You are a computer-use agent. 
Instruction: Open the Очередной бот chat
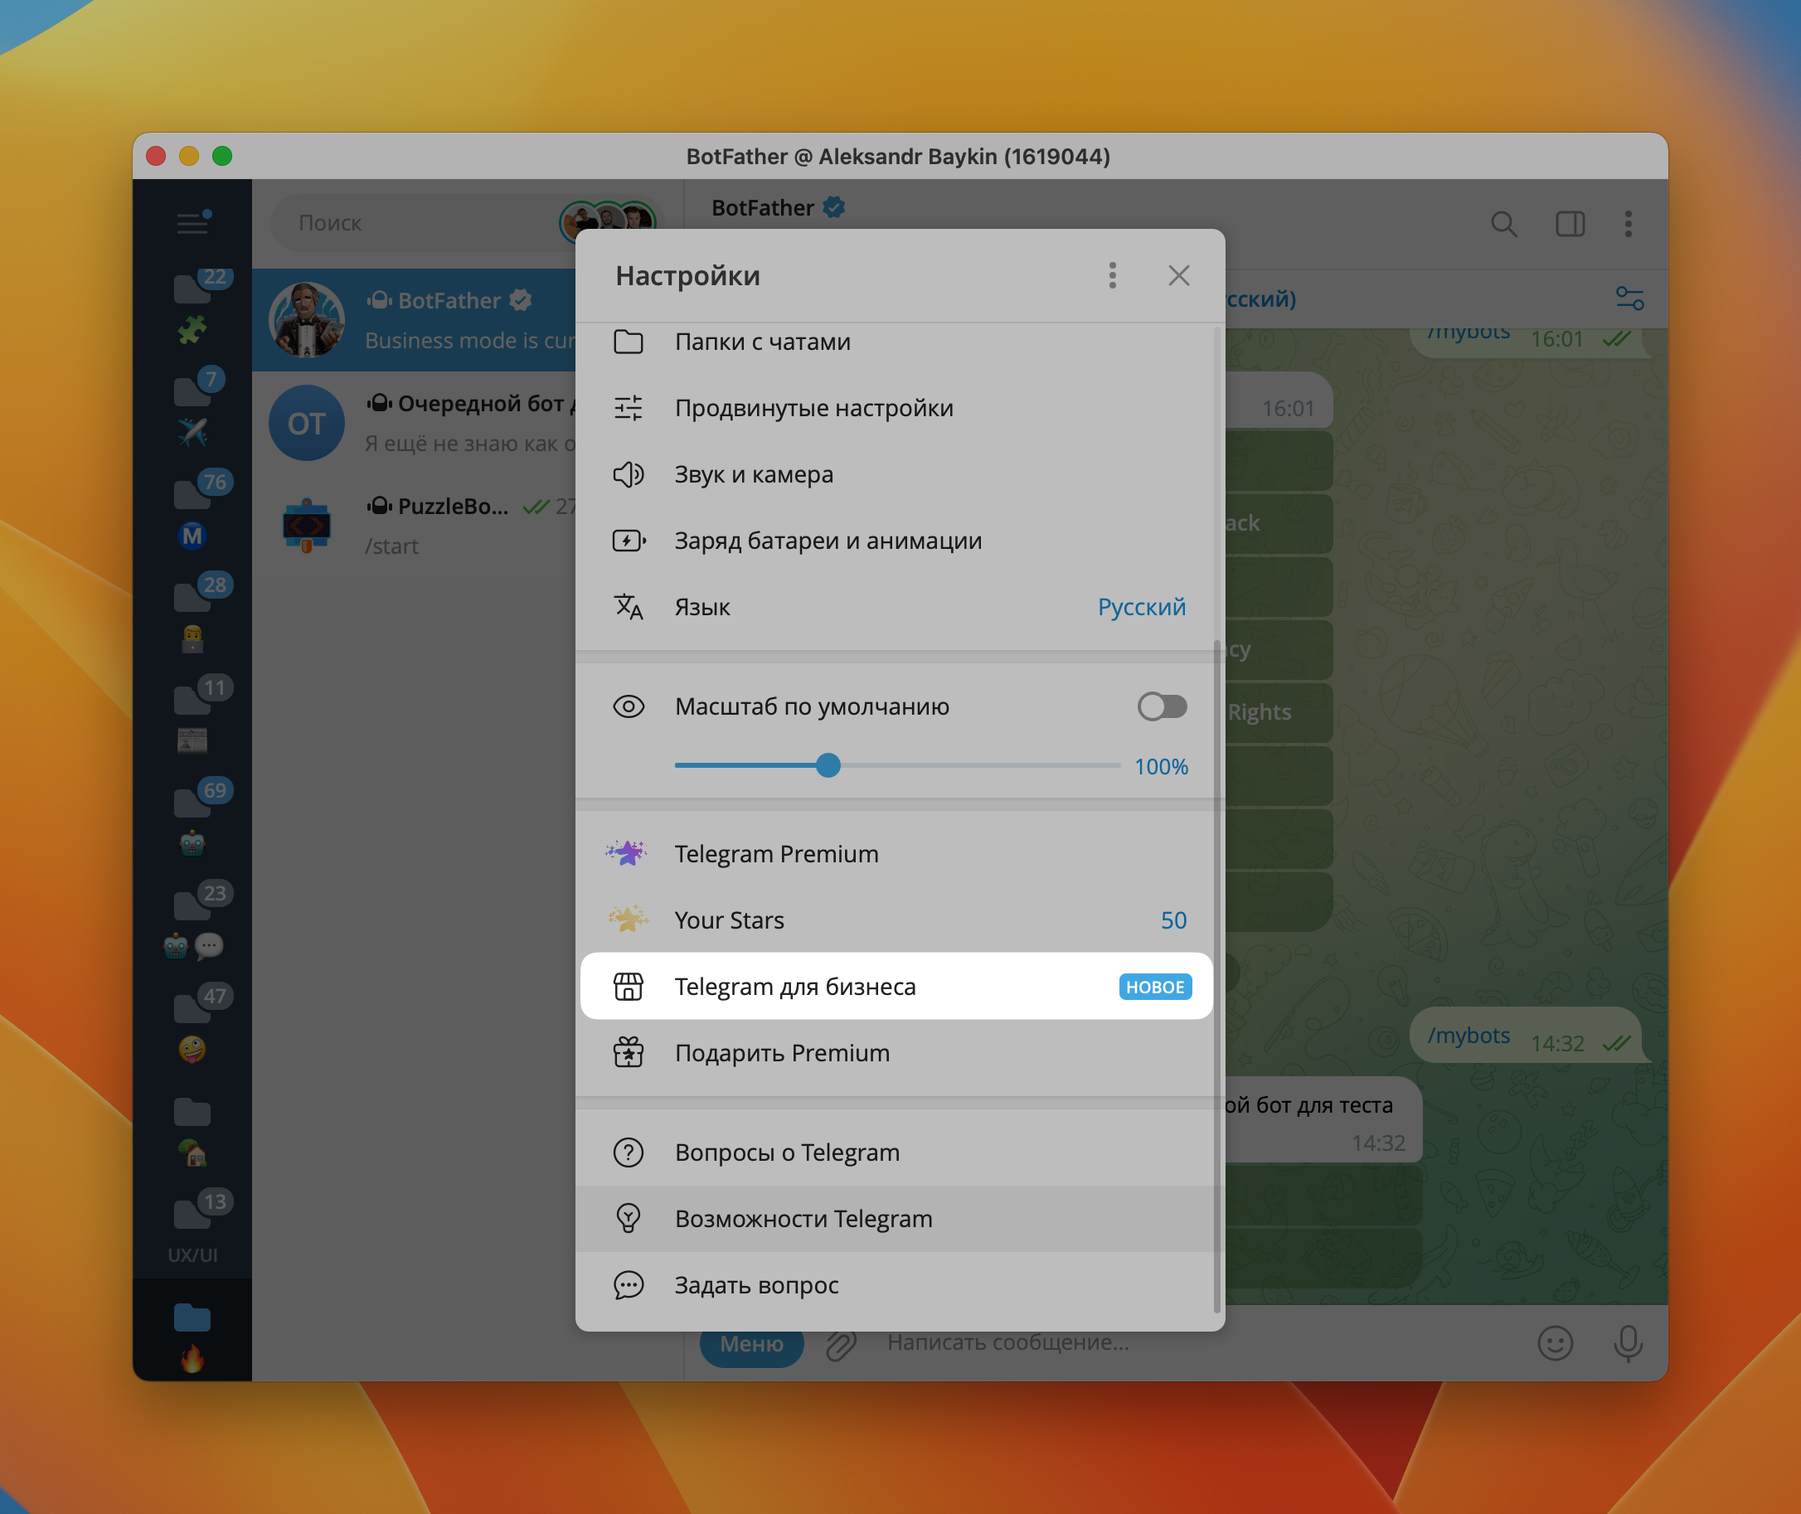pos(415,423)
